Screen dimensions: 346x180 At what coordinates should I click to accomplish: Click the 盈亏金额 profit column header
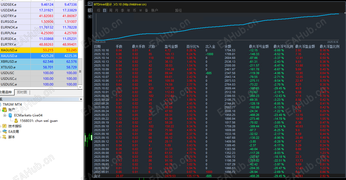(x=171, y=46)
